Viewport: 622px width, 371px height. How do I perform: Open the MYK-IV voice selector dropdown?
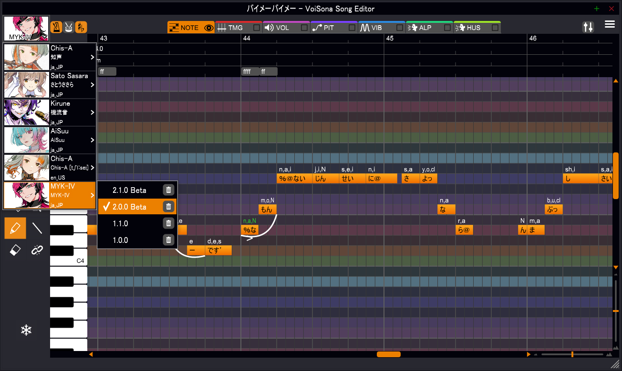click(26, 29)
